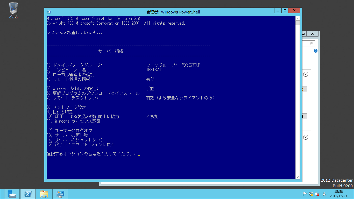
Task: Open File Explorer from the taskbar
Action: tap(44, 194)
